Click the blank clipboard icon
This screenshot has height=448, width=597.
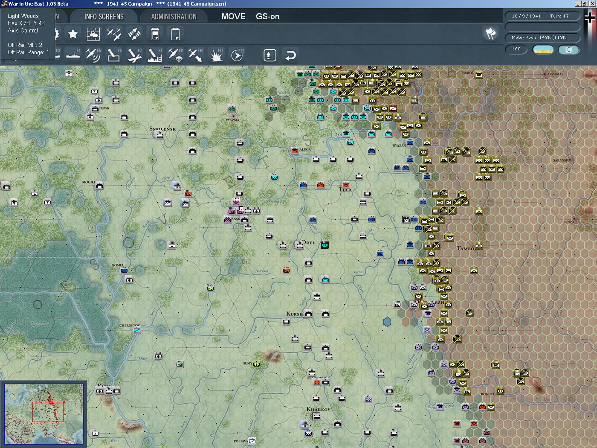pyautogui.click(x=175, y=34)
